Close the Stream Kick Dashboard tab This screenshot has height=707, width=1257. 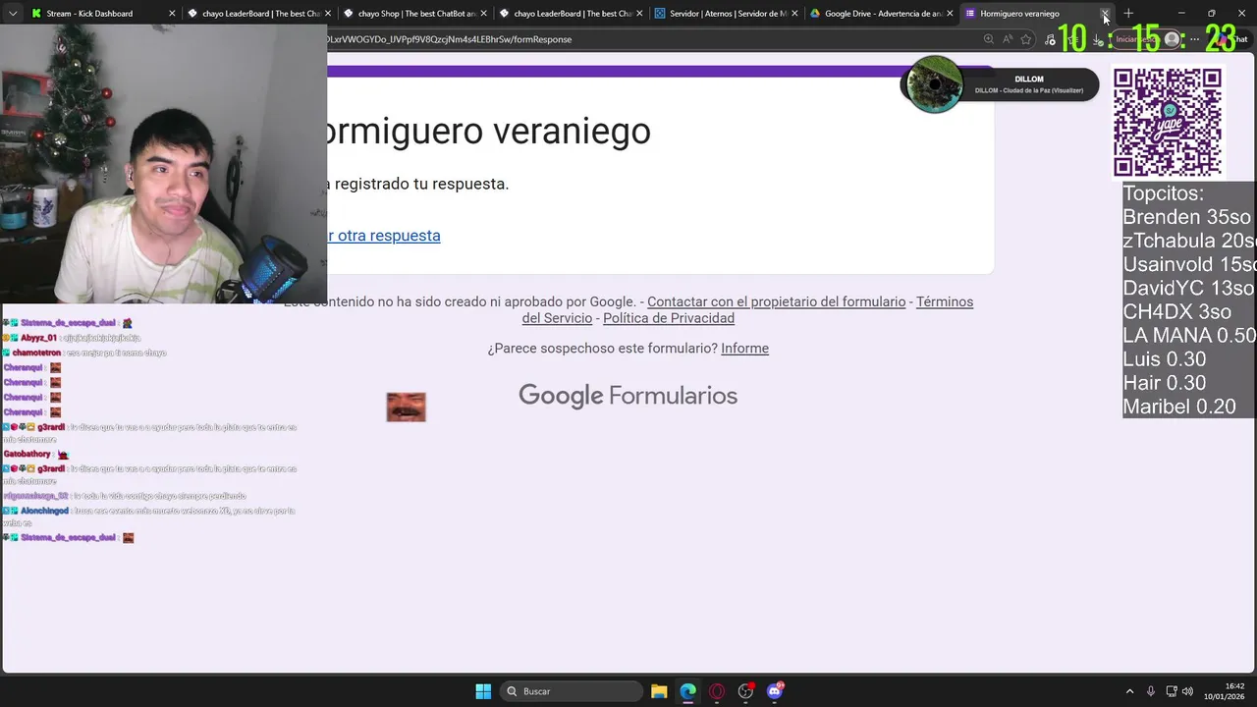coord(172,14)
